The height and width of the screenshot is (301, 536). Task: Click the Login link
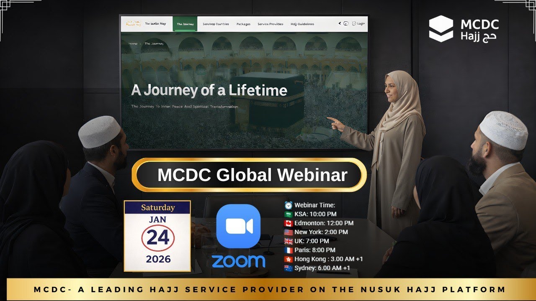click(x=358, y=24)
